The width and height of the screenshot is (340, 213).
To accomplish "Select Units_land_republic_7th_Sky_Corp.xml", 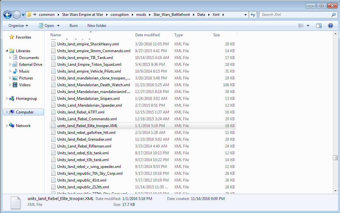I will coord(90,173).
